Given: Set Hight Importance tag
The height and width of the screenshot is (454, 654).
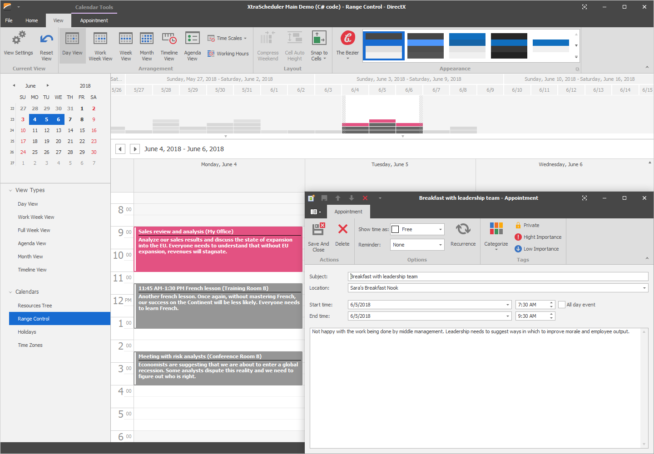Looking at the screenshot, I should click(538, 237).
